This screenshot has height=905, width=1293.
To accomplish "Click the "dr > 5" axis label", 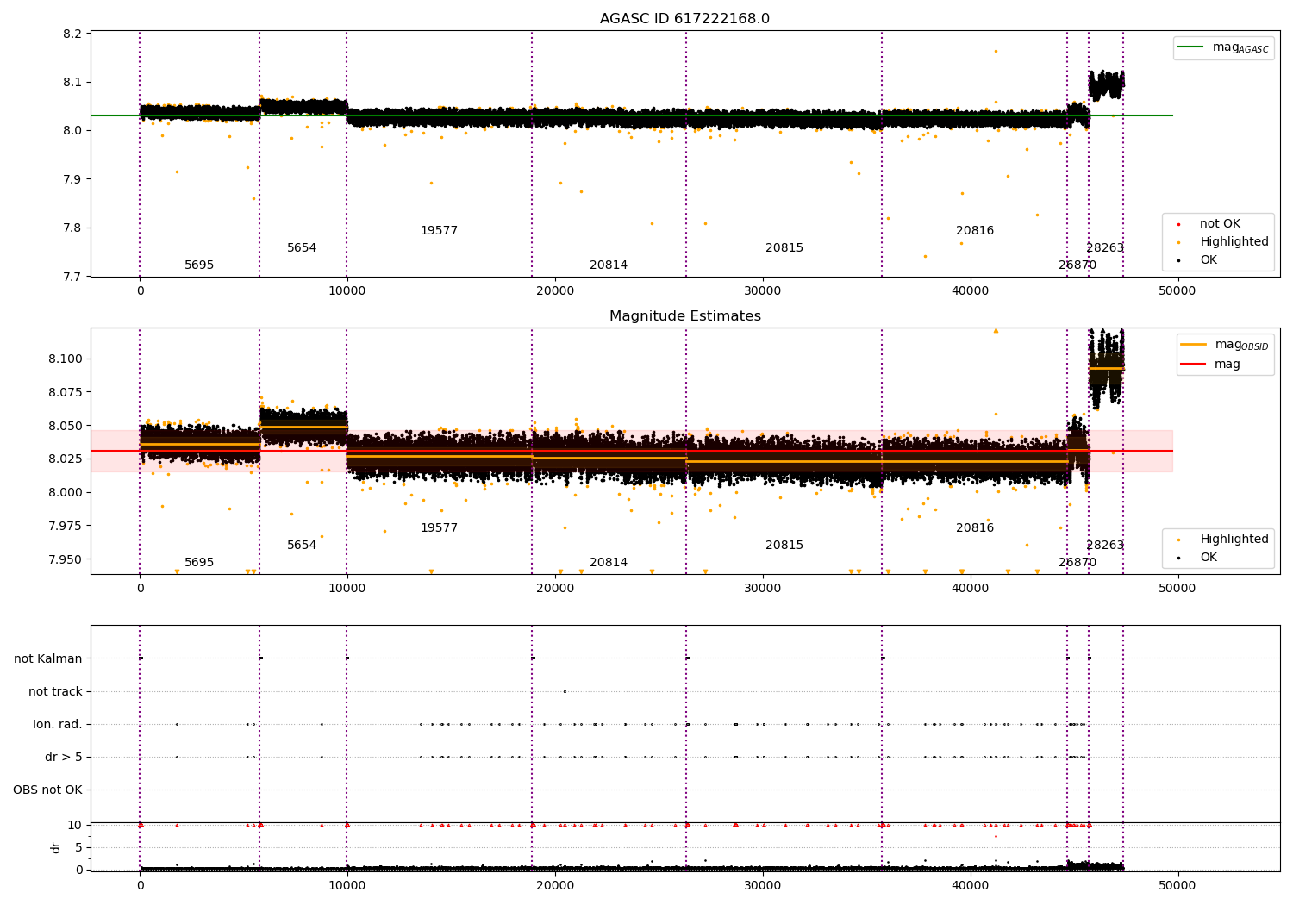I will pyautogui.click(x=64, y=757).
